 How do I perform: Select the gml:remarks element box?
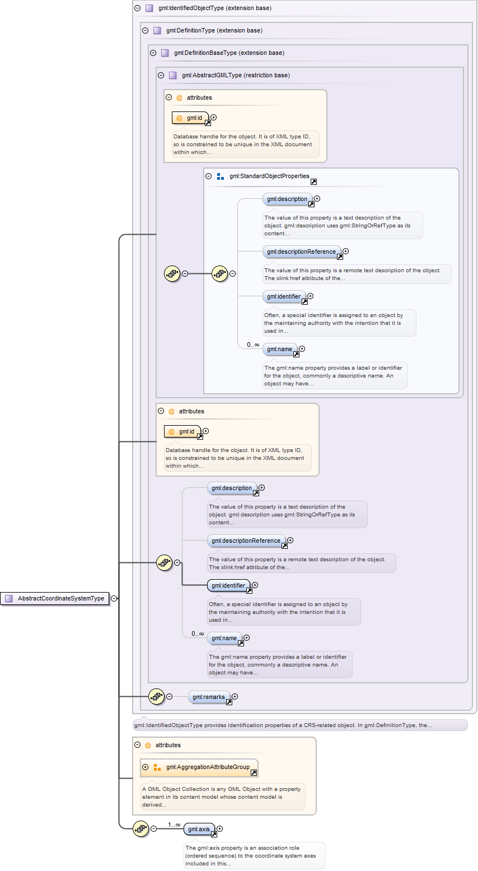tap(208, 697)
